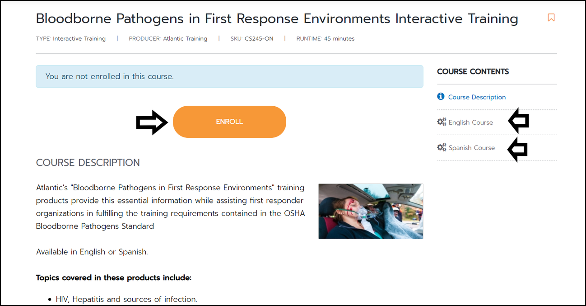Select English Course in Course Contents

click(471, 122)
